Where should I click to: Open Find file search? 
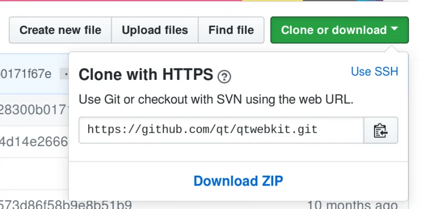pos(231,30)
